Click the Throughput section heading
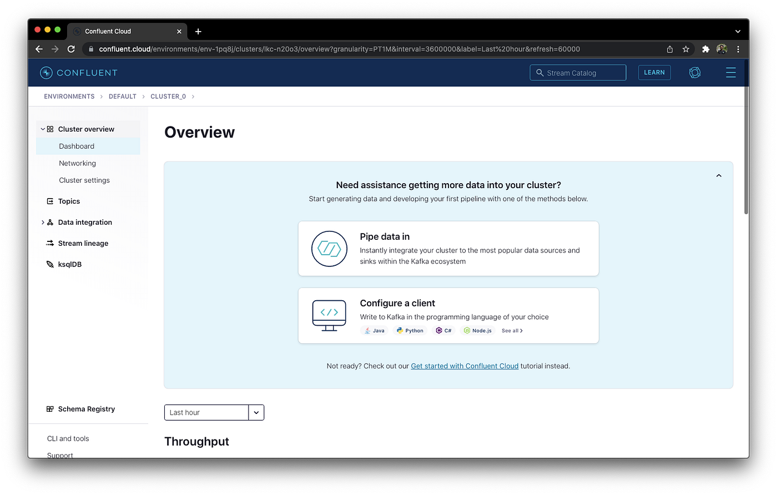Screen dimensions: 777x495 pyautogui.click(x=196, y=442)
